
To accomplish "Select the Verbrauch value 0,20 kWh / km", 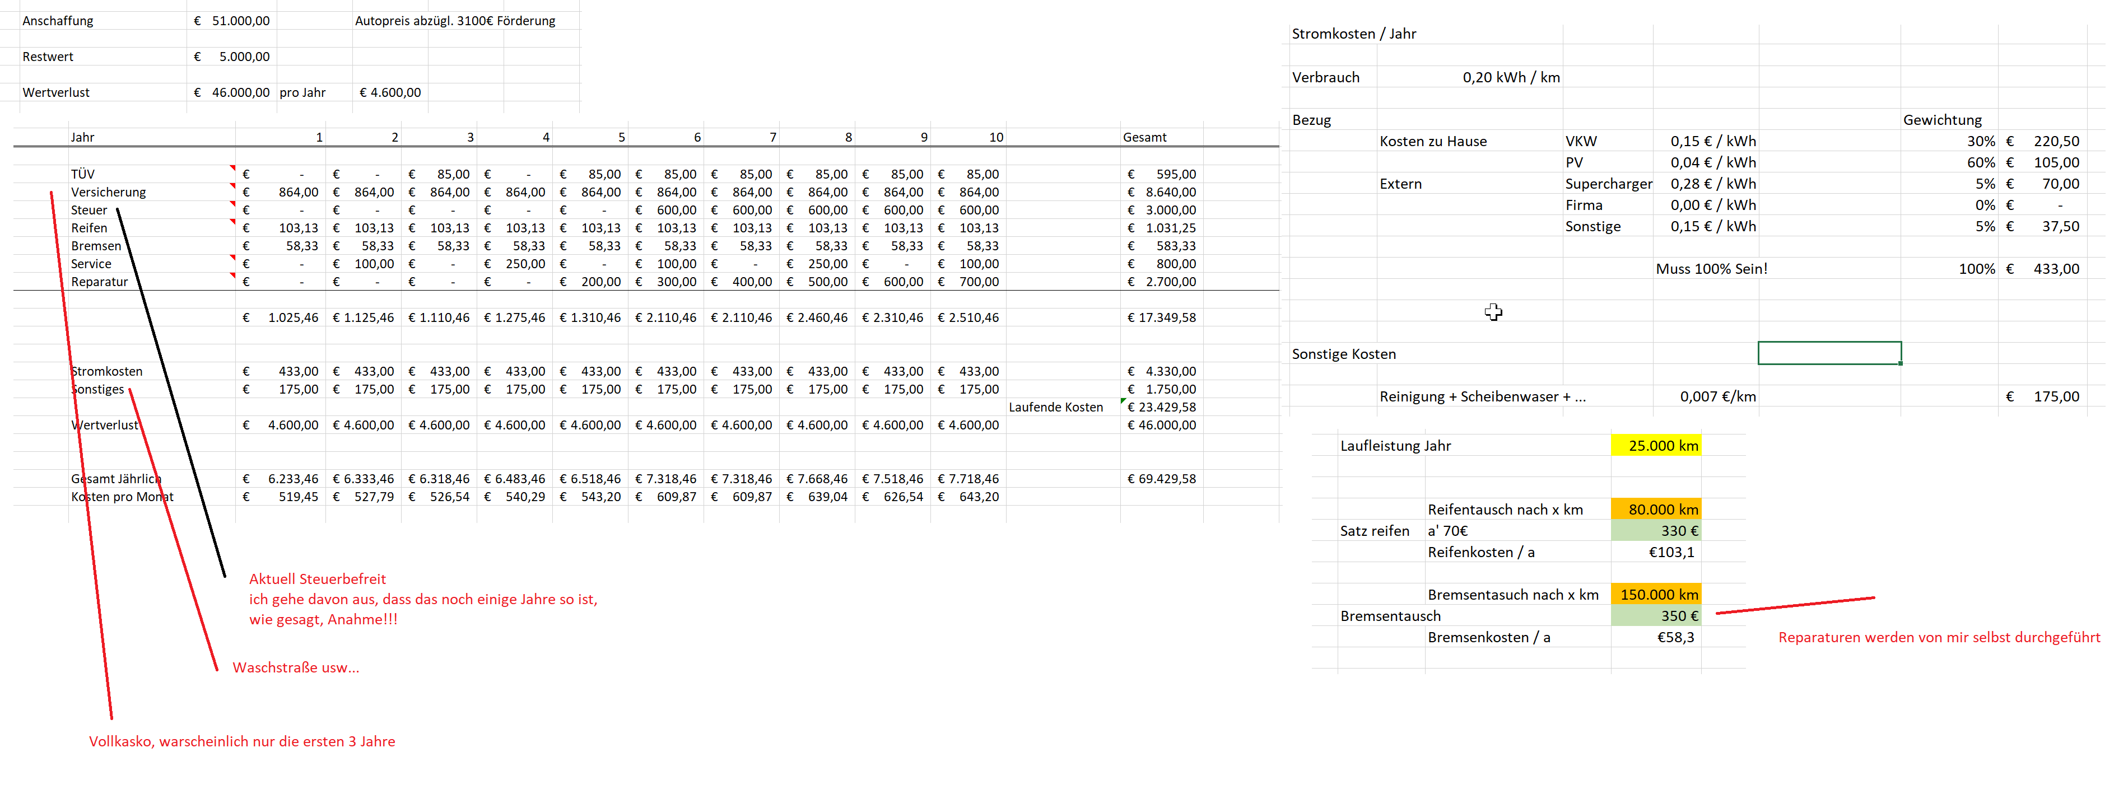I will pyautogui.click(x=1511, y=77).
